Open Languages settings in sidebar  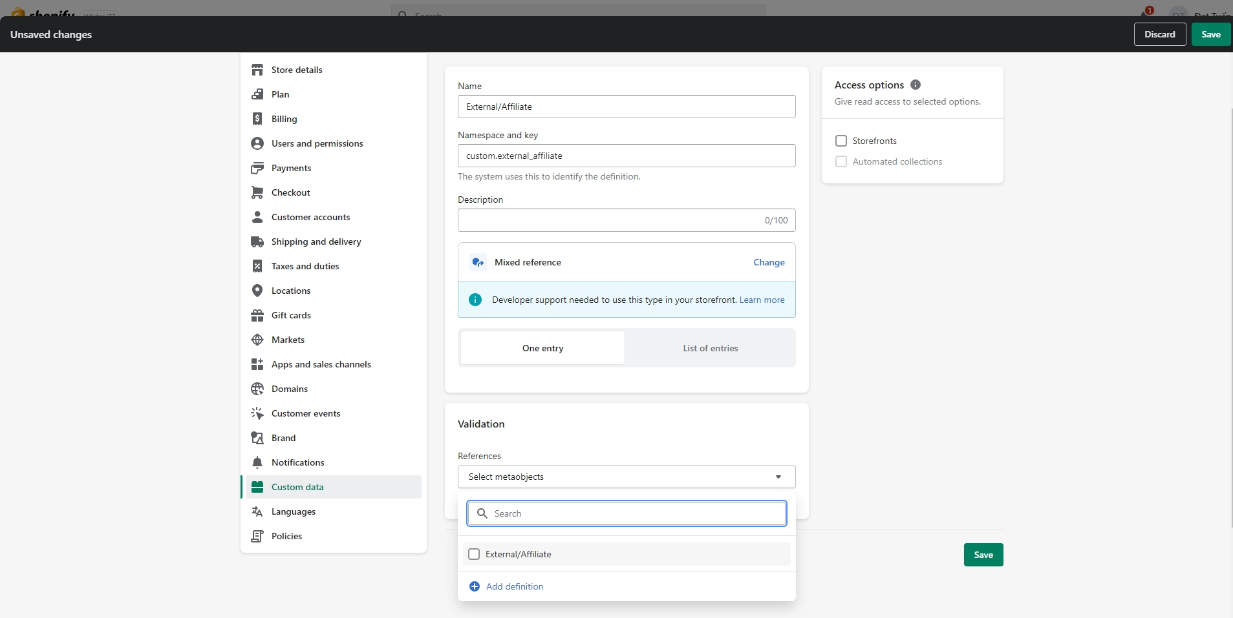pyautogui.click(x=294, y=511)
